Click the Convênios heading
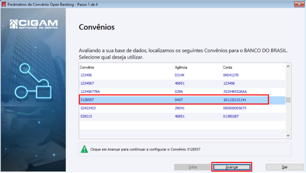 pyautogui.click(x=97, y=27)
